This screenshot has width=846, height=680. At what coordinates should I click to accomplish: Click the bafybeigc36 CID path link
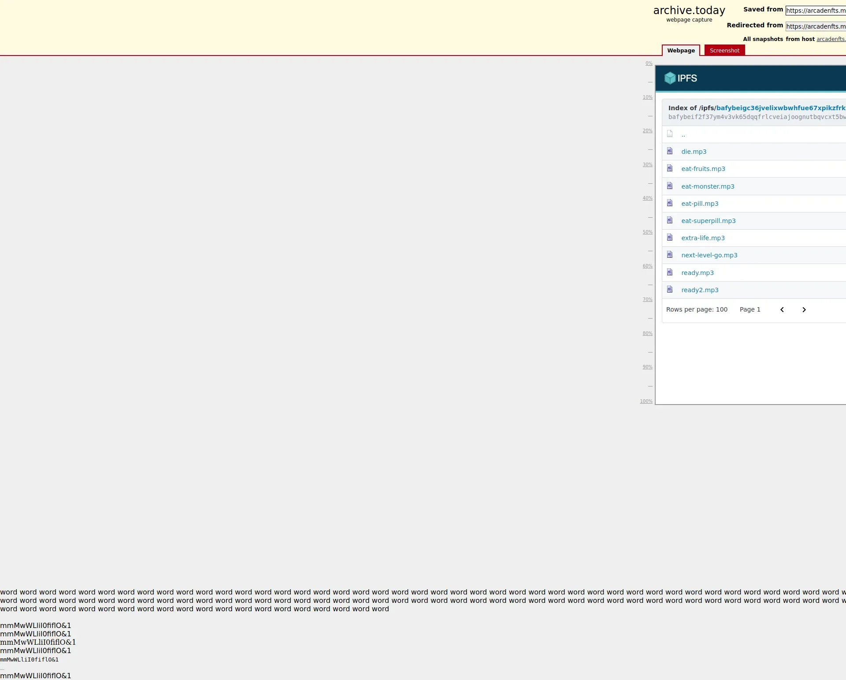[780, 108]
